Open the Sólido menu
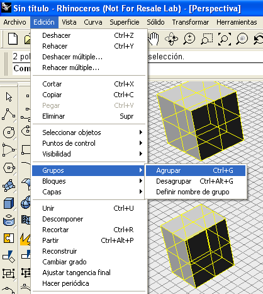This screenshot has width=263, height=294. (x=155, y=22)
